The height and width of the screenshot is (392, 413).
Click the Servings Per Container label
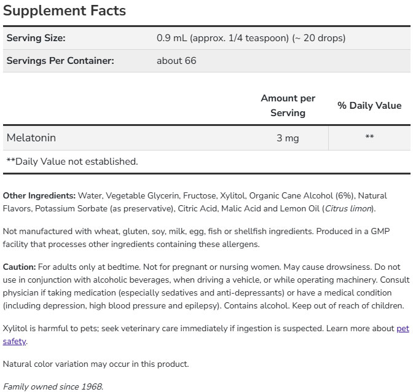[60, 61]
